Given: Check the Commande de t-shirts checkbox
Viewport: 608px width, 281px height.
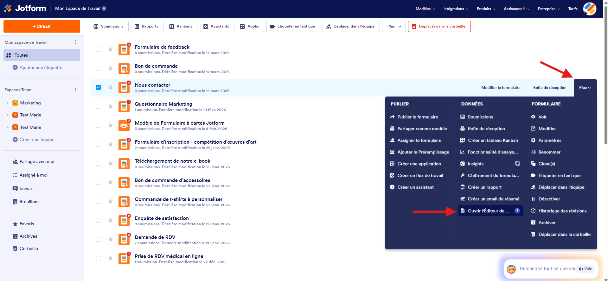Looking at the screenshot, I should tap(99, 201).
